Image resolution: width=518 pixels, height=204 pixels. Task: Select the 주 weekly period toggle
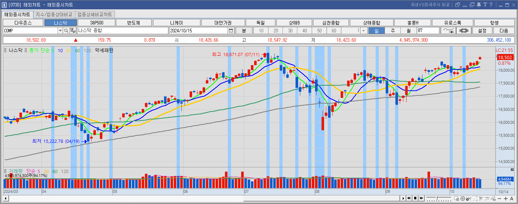[x=393, y=31]
